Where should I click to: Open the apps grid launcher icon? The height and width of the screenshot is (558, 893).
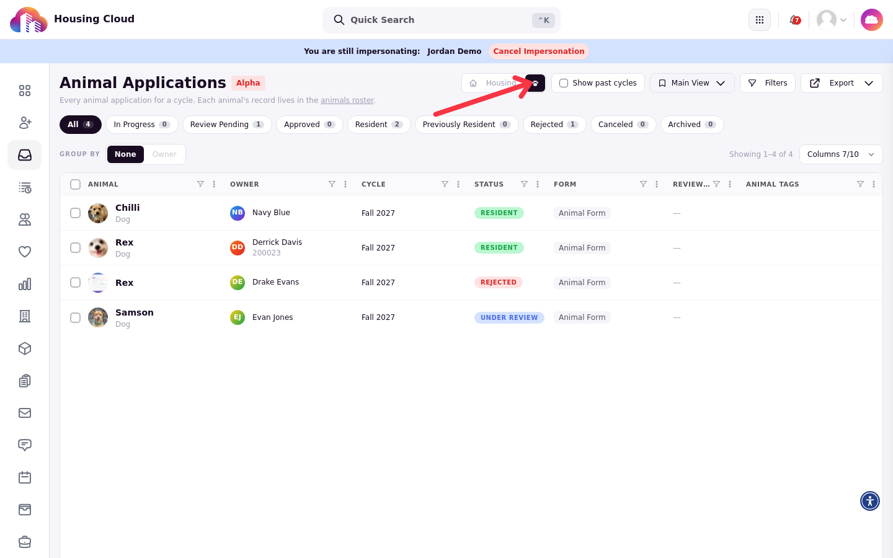(x=760, y=20)
